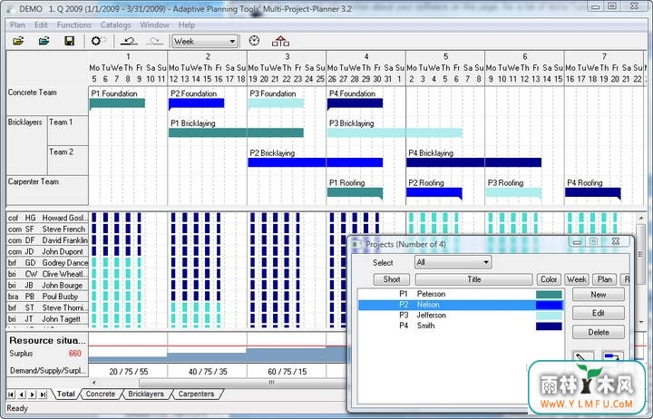This screenshot has height=419, width=653.
Task: Click the P2 Bricklaying task bar
Action: tap(316, 162)
